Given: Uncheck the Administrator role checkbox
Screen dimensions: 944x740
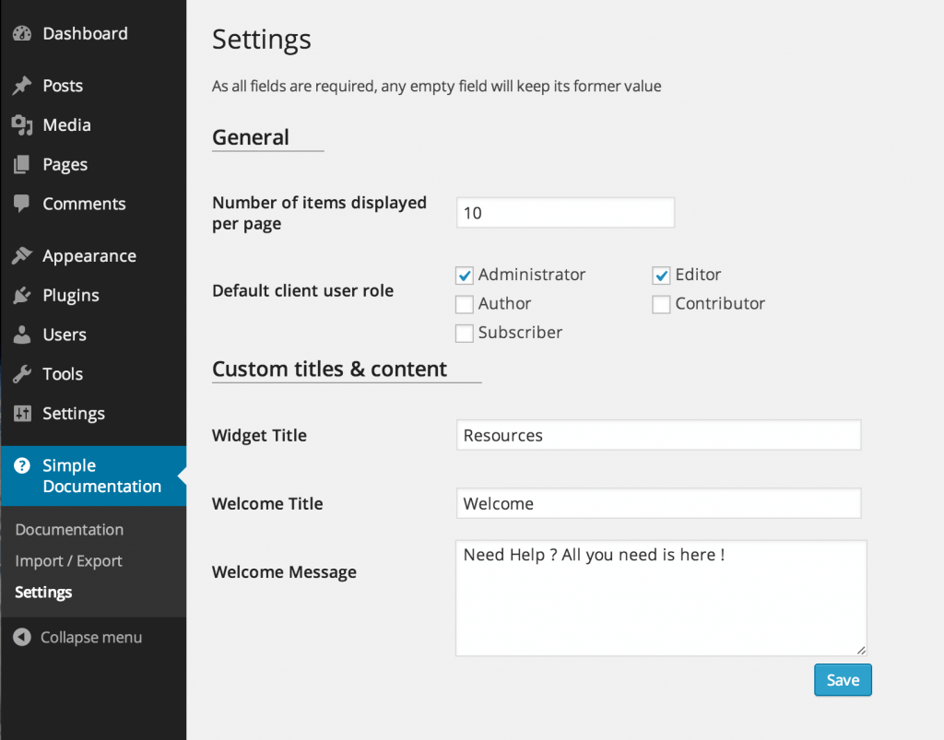Looking at the screenshot, I should tap(465, 276).
